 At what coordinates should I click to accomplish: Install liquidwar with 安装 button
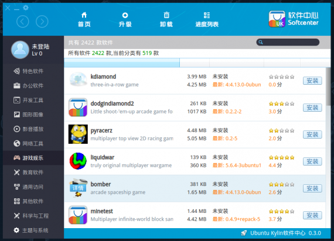pyautogui.click(x=312, y=161)
